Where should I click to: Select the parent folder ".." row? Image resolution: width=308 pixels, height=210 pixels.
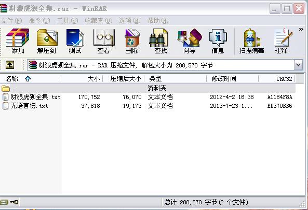148,88
